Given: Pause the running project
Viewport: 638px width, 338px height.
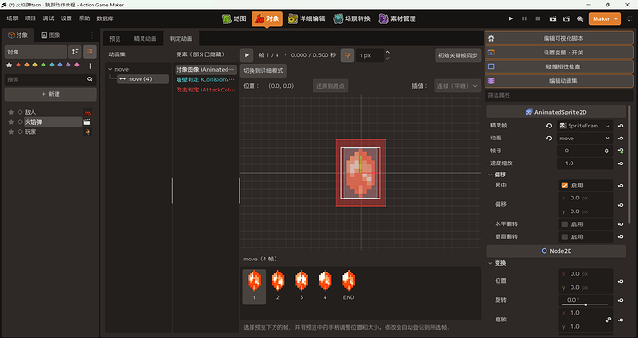Looking at the screenshot, I should (x=524, y=18).
